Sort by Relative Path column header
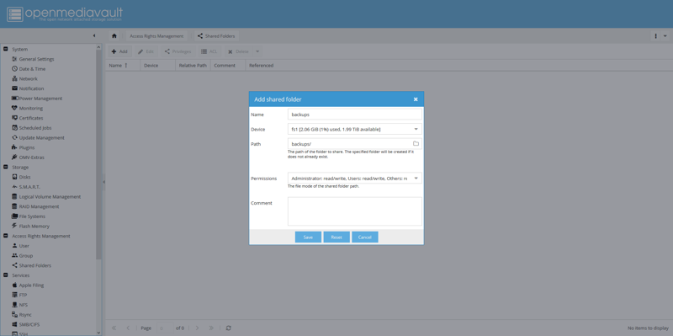 (193, 66)
